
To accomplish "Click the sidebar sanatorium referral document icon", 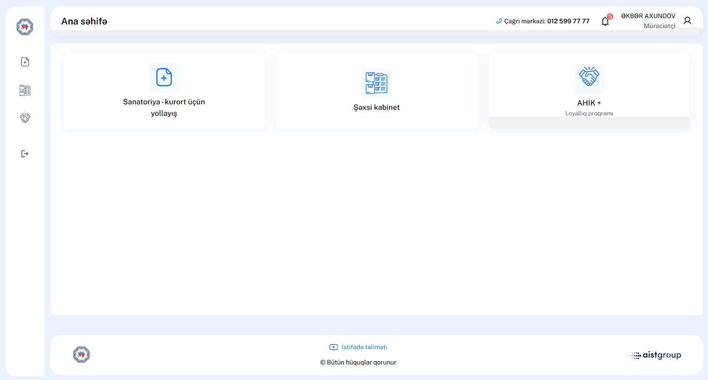I will (x=25, y=62).
